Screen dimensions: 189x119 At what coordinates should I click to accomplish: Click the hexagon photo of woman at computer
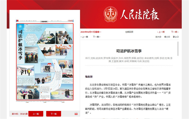click(x=46, y=37)
